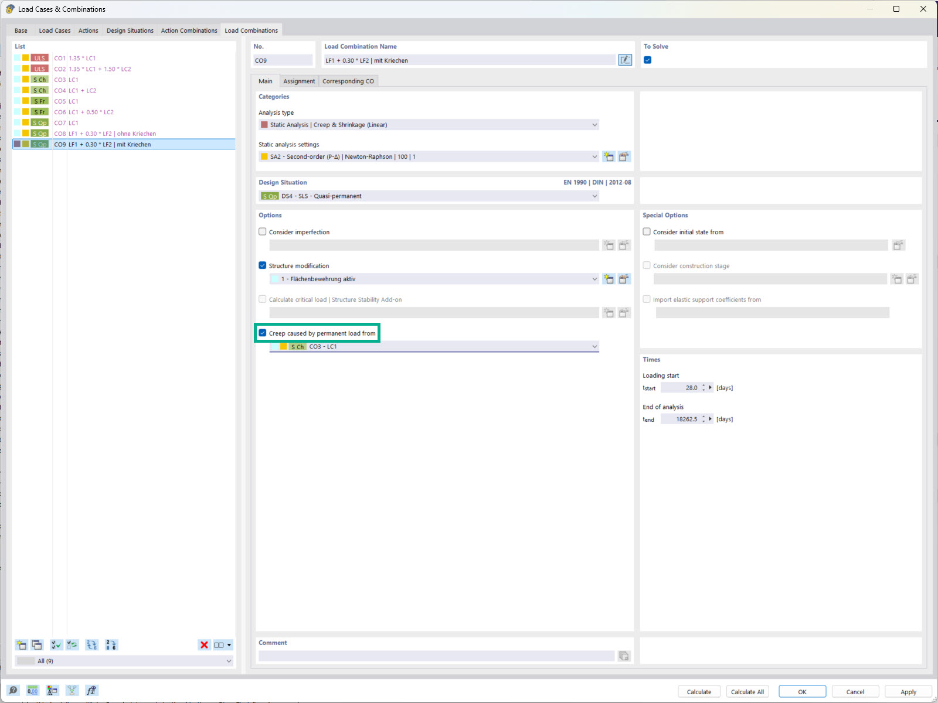Image resolution: width=938 pixels, height=703 pixels.
Task: Open the Action Combinations tab
Action: (189, 30)
